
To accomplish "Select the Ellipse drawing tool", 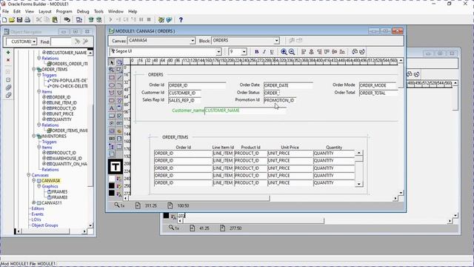I will click(x=112, y=85).
